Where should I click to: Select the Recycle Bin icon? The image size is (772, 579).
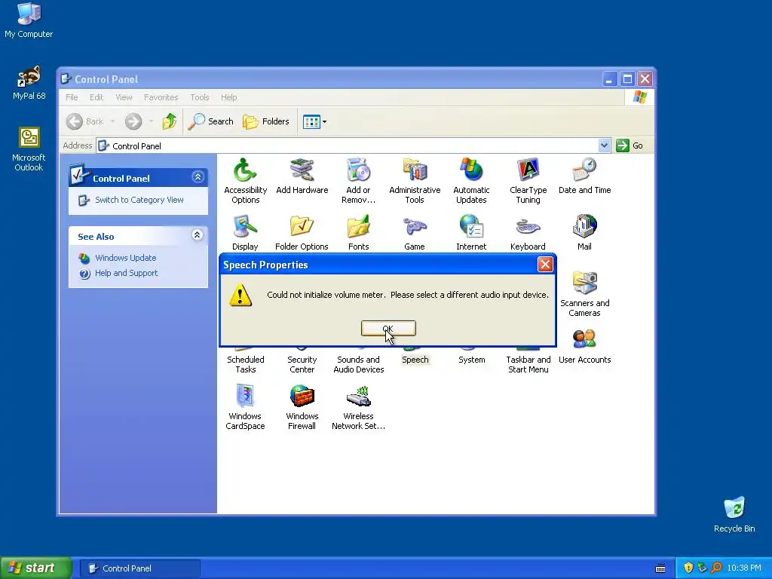734,514
